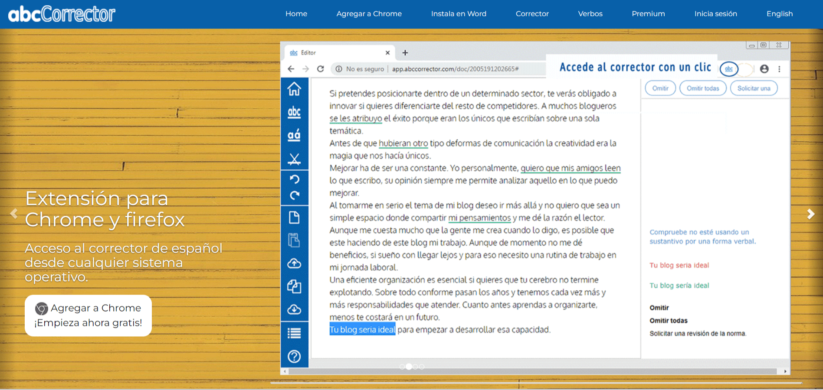Click the new document sidebar icon
The width and height of the screenshot is (823, 390).
point(294,217)
